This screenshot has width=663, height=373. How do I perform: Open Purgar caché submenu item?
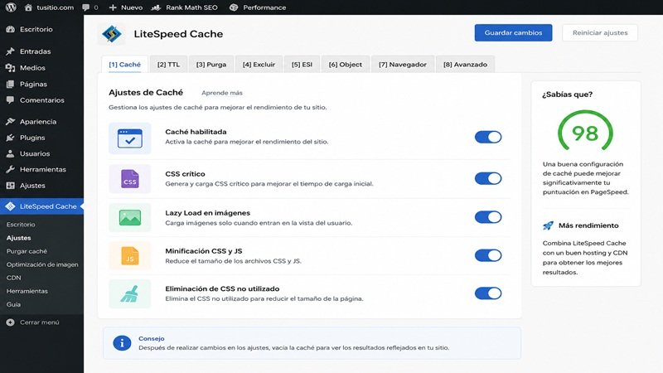pos(27,251)
